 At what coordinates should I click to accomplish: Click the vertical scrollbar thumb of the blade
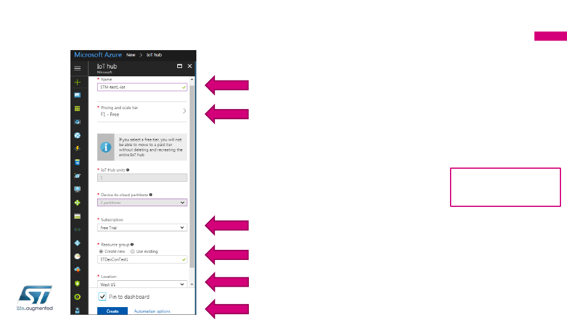192,176
